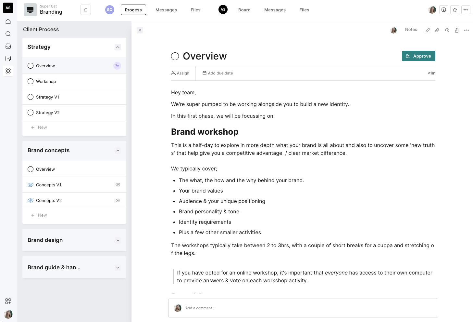Screen dimensions: 473x322
Task: Click the green Approve button
Action: click(x=418, y=56)
